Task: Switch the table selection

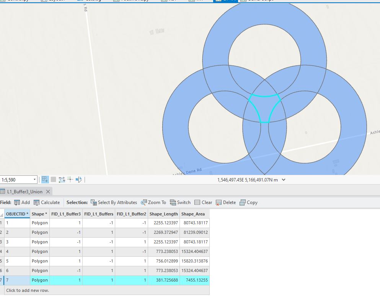Action: pos(180,202)
